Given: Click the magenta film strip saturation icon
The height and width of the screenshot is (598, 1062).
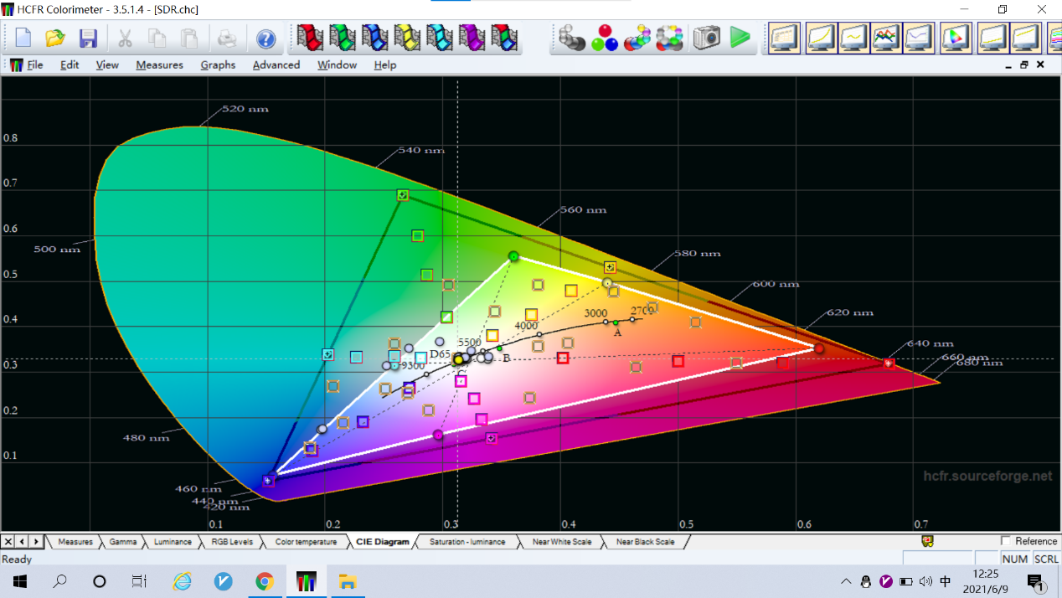Looking at the screenshot, I should point(472,38).
